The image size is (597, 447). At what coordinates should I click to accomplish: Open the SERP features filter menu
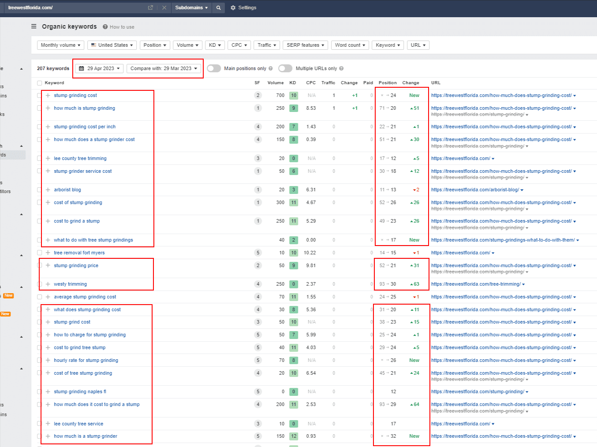305,45
